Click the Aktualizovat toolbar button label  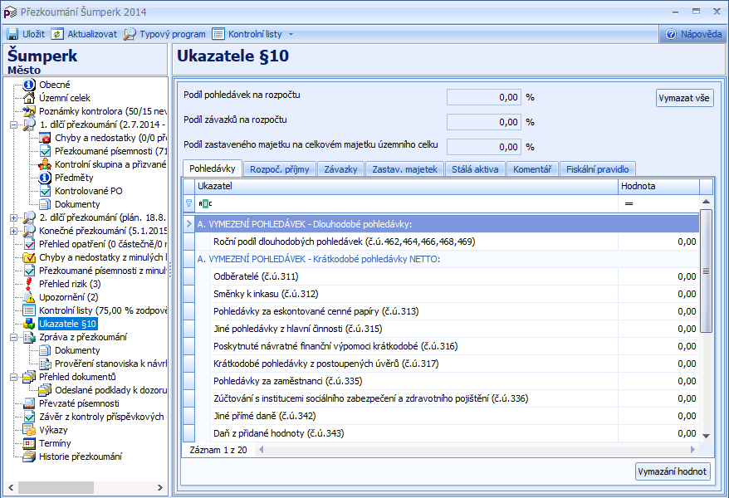coord(92,34)
